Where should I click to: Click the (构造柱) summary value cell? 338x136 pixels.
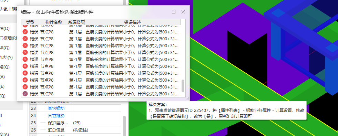[x=96, y=130]
